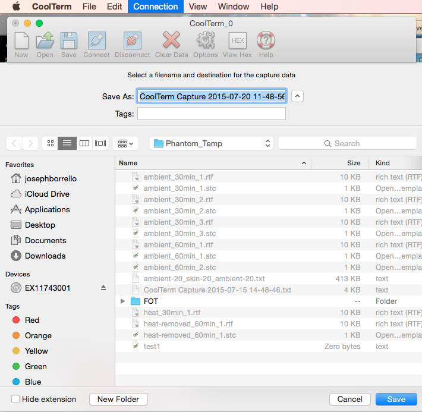Click the Save floppy disk toolbar icon

pos(69,40)
